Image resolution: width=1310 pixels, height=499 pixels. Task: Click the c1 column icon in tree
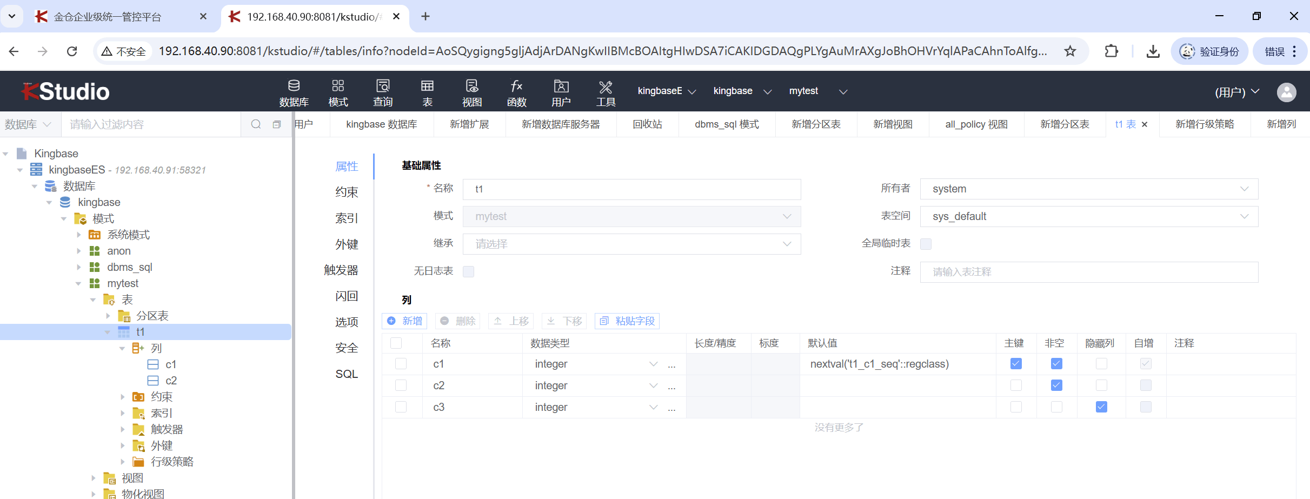153,364
